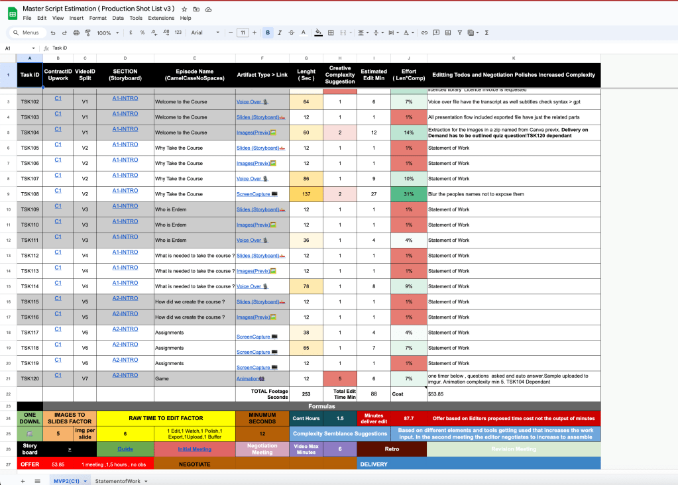Open the ScreenCapture link in TSK108 row
The width and height of the screenshot is (678, 485).
click(x=253, y=194)
